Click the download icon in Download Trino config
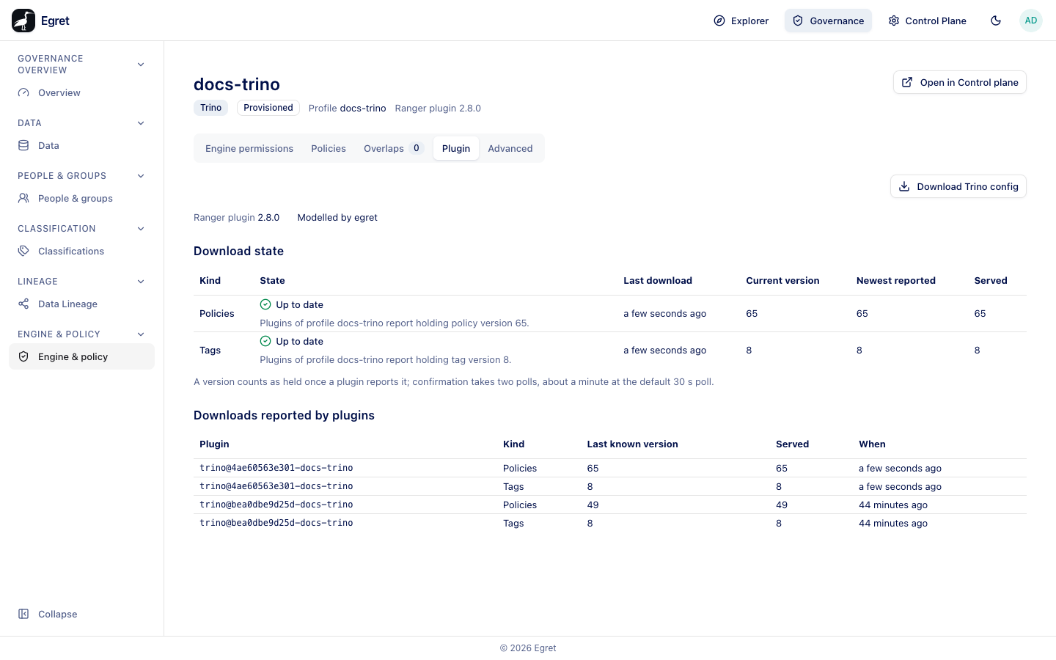Screen dimensions: 1056x660 pyautogui.click(x=904, y=186)
